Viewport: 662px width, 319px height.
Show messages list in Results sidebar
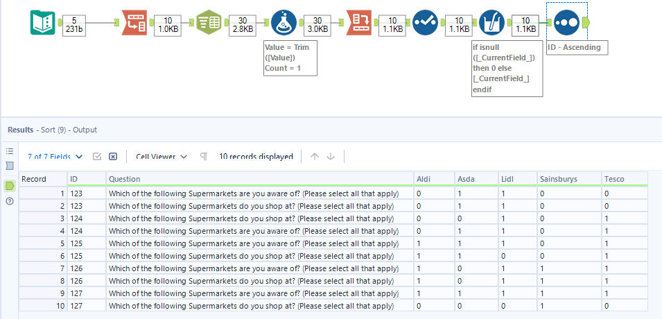[10, 150]
